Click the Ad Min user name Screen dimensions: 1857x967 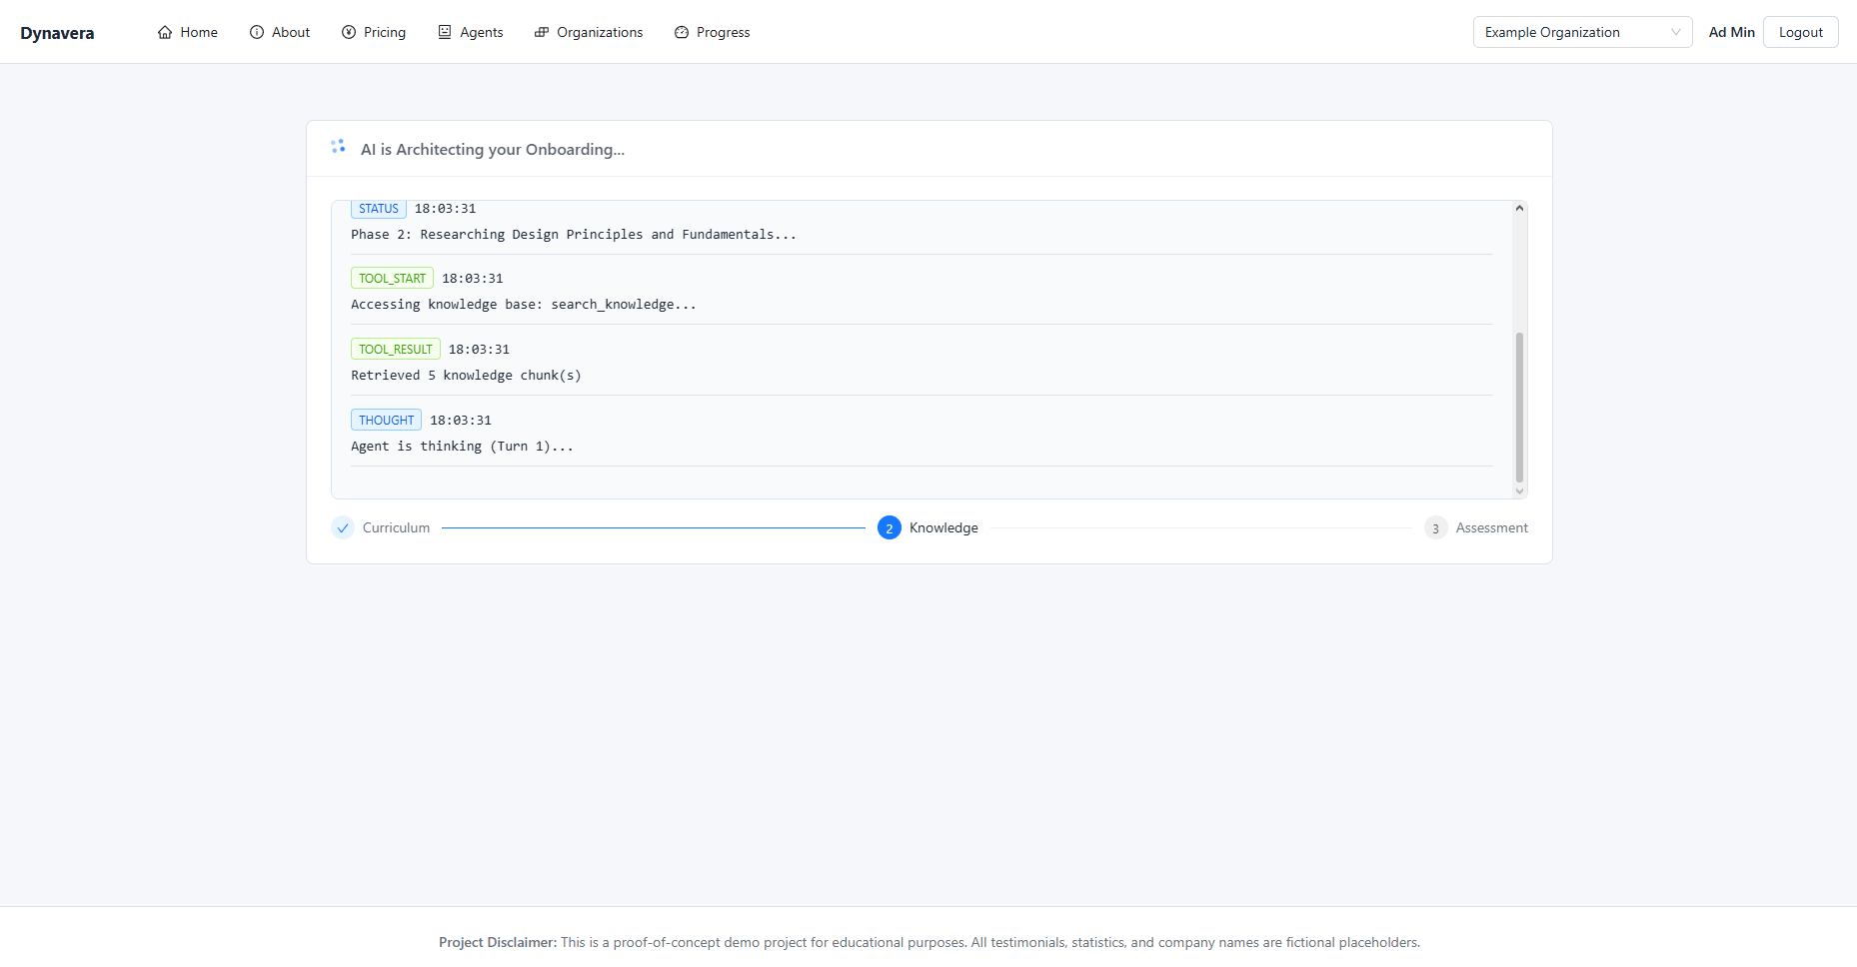pos(1732,32)
